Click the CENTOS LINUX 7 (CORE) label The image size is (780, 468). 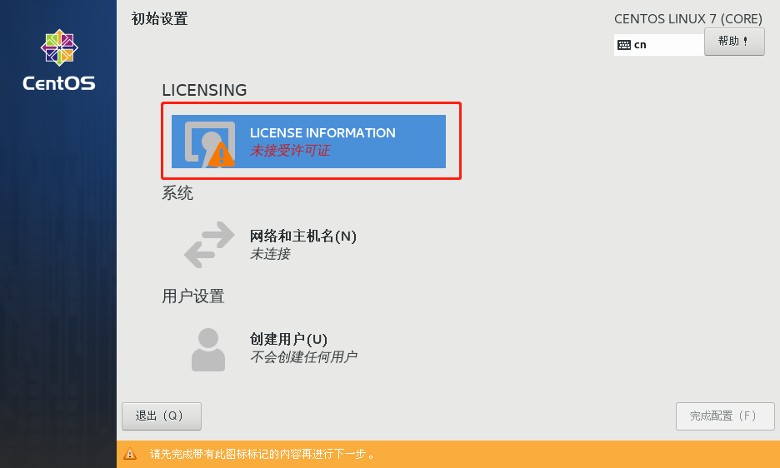(688, 19)
